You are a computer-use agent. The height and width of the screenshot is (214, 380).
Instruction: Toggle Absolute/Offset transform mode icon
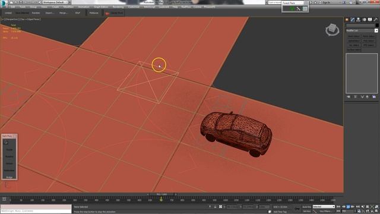[220, 207]
